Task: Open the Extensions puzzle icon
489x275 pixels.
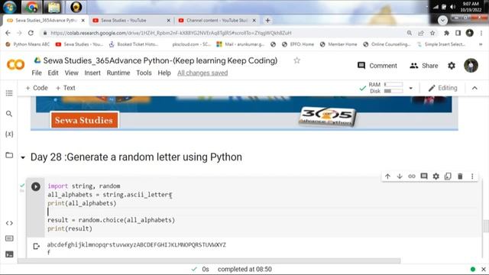Action: pyautogui.click(x=446, y=33)
